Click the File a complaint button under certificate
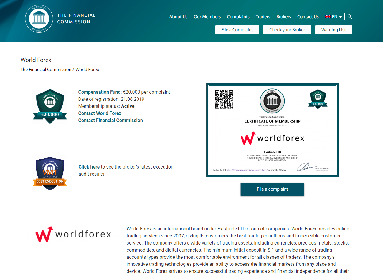Screen dimensions: 383x274 point(272,189)
